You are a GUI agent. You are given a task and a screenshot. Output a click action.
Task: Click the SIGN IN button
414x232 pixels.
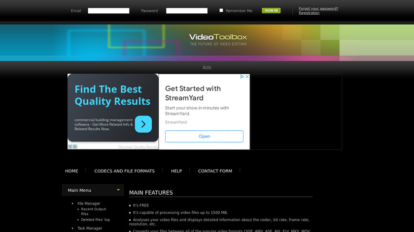(271, 10)
